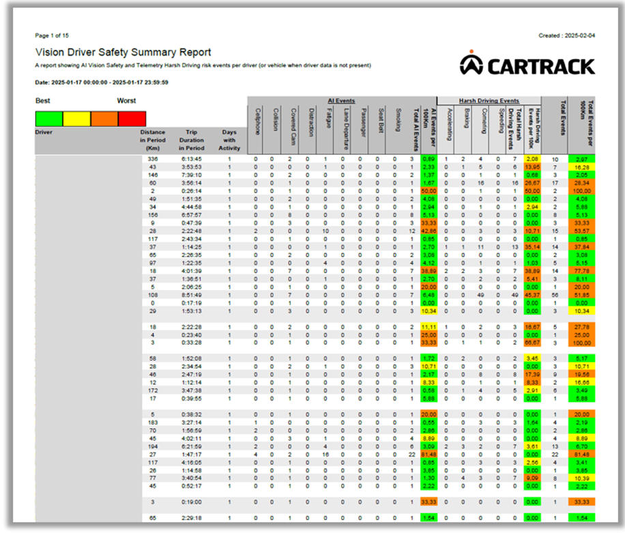
Task: Click the trip duration '3:27:14'
Action: (191, 422)
